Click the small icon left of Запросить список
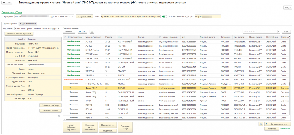Image resolution: width=294 pixels, height=135 pixels. (260, 124)
